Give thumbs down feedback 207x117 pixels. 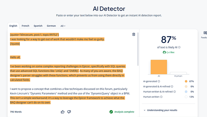[69, 112]
